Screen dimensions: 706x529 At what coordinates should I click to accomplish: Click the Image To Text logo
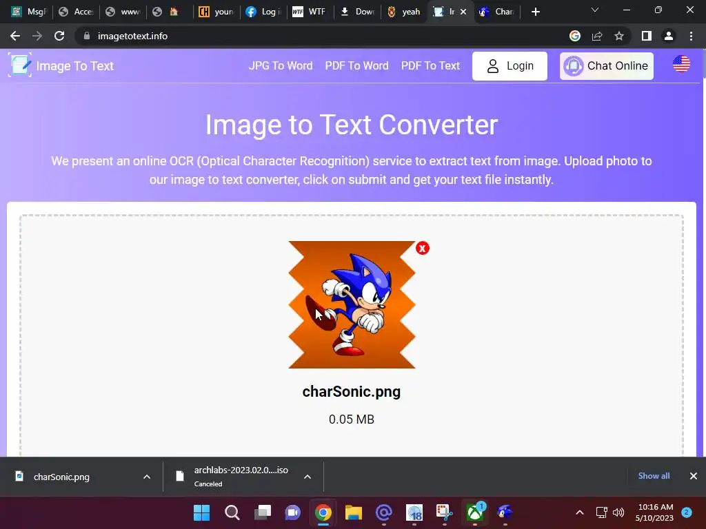pos(61,65)
